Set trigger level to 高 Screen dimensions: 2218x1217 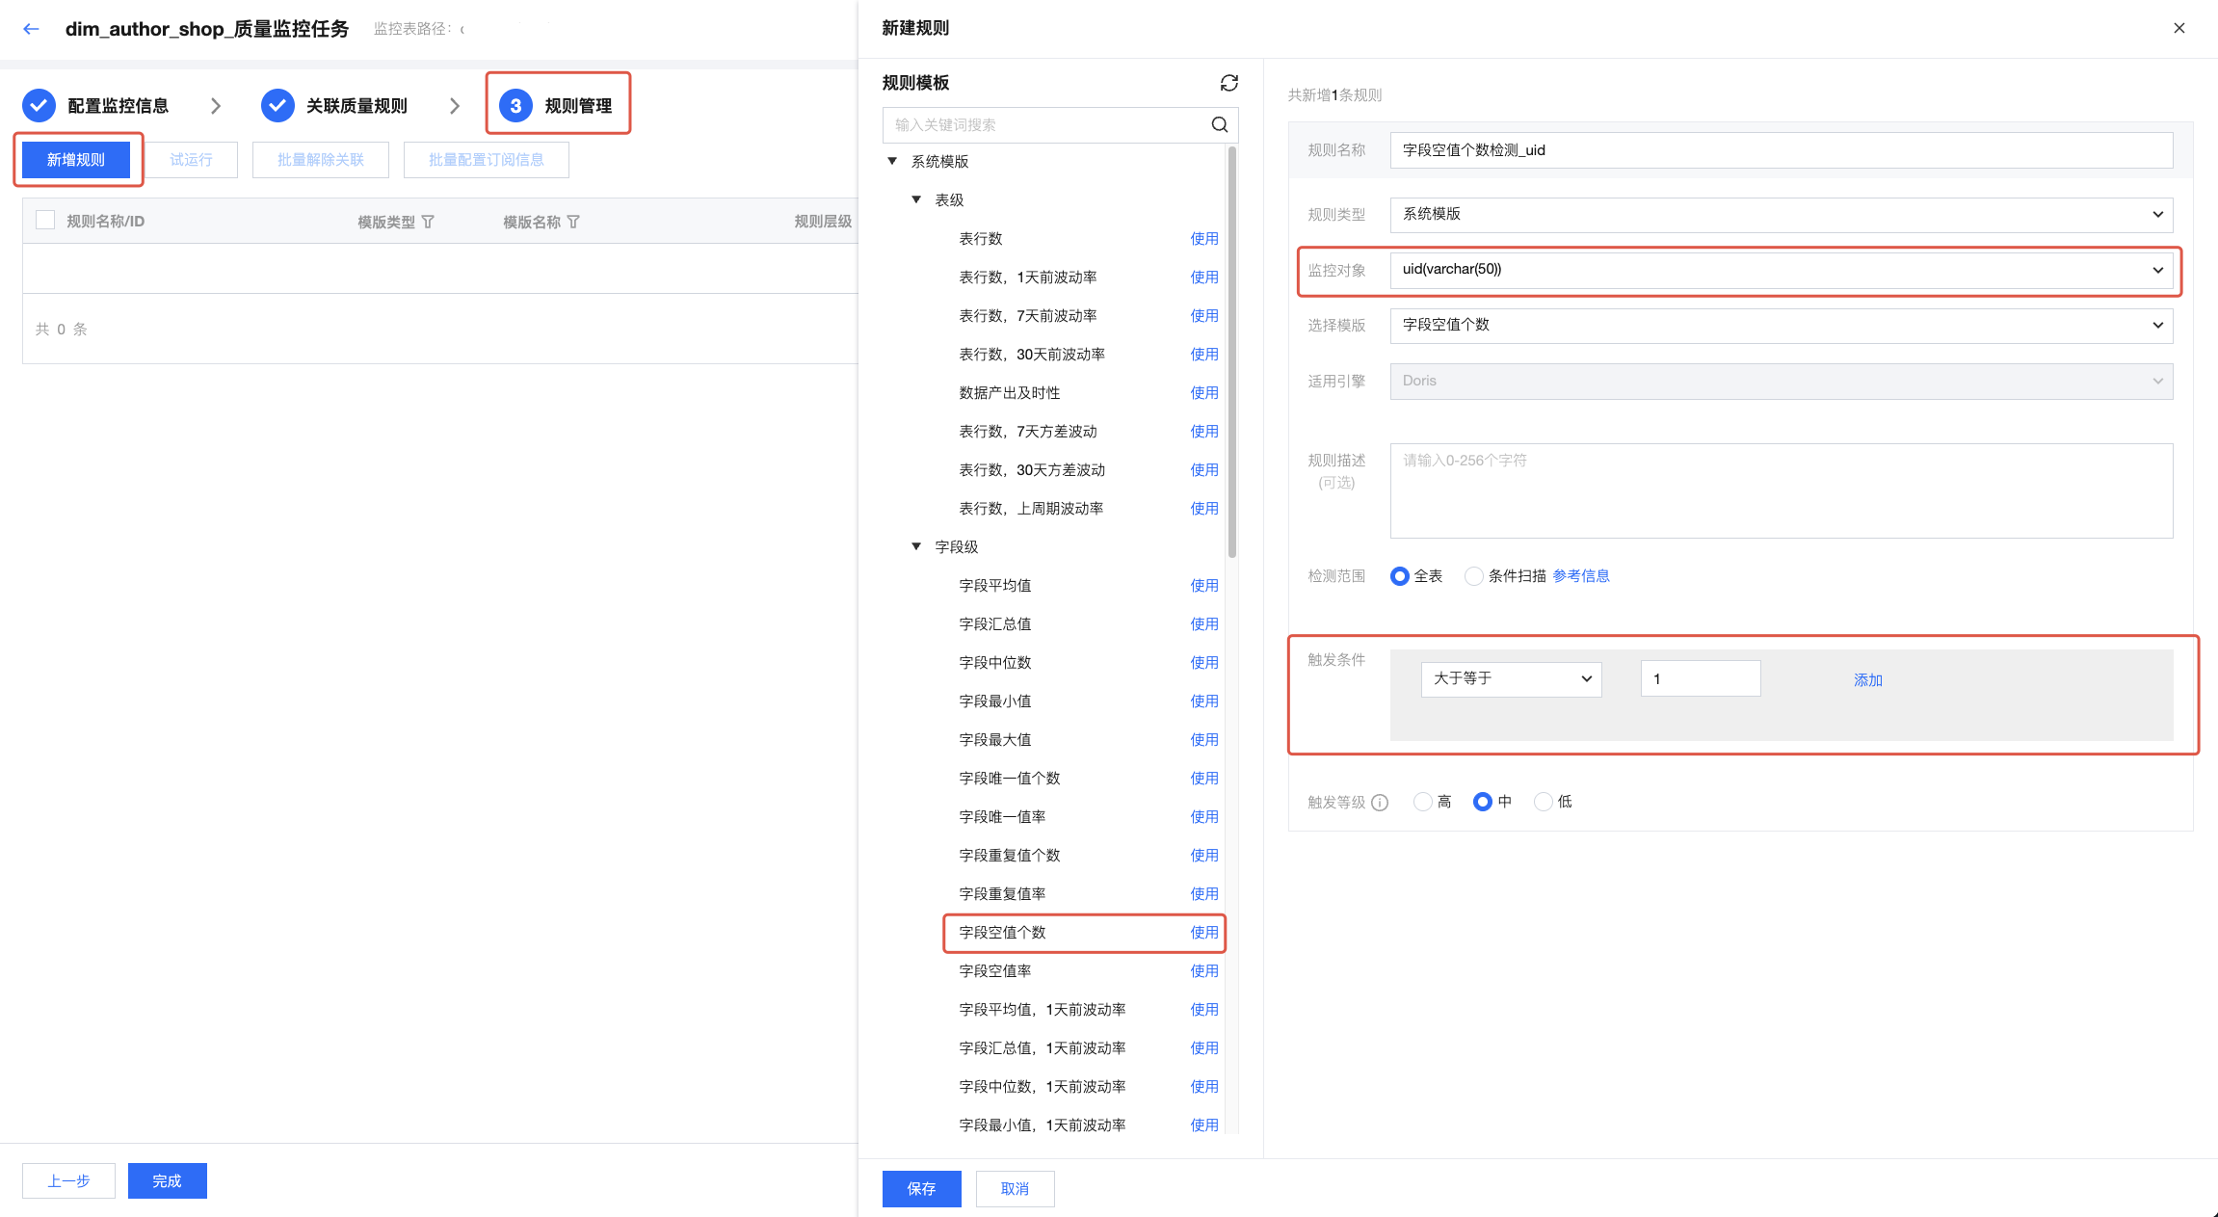tap(1422, 802)
